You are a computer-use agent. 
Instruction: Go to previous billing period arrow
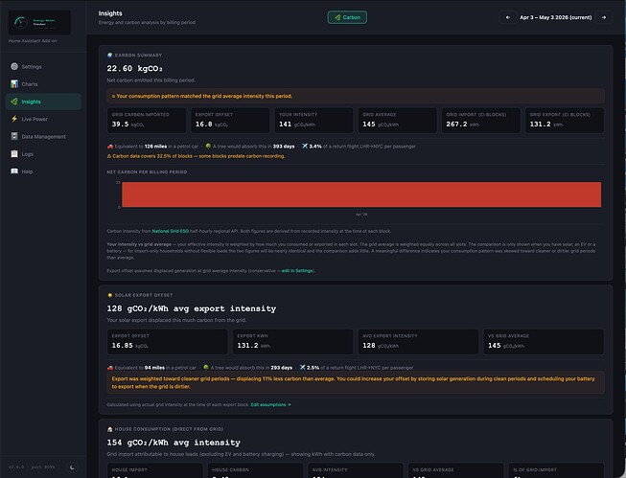508,17
